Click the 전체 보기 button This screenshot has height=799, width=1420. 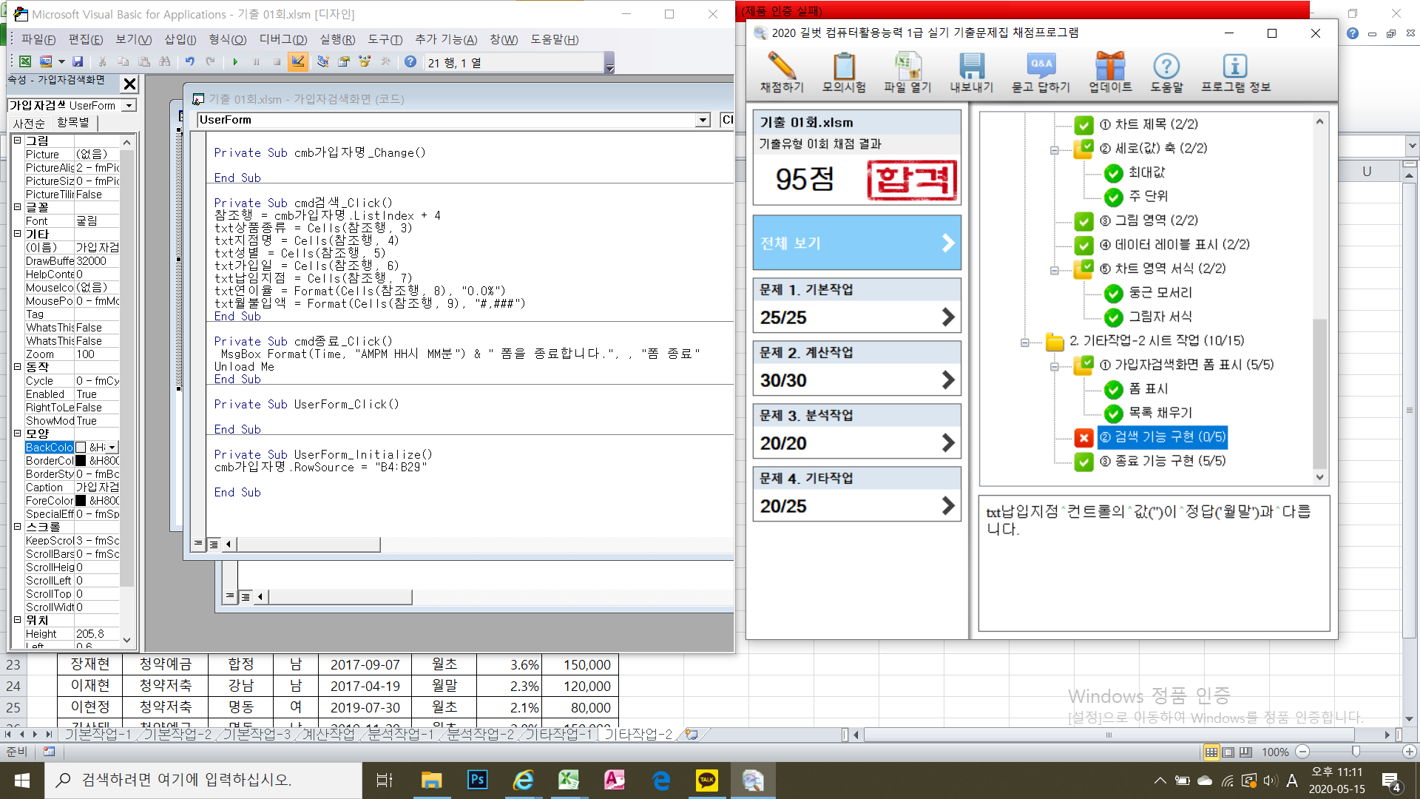pyautogui.click(x=856, y=243)
